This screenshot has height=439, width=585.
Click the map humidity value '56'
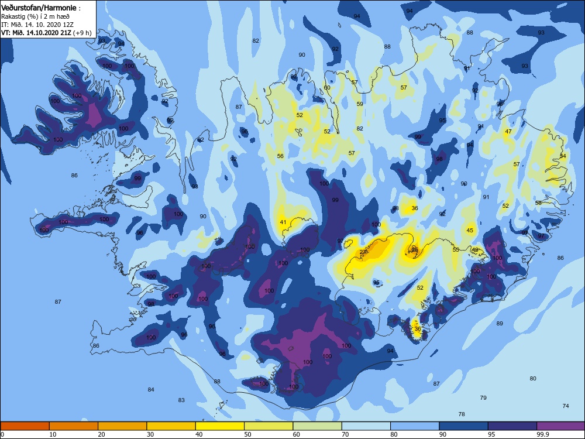(280, 156)
